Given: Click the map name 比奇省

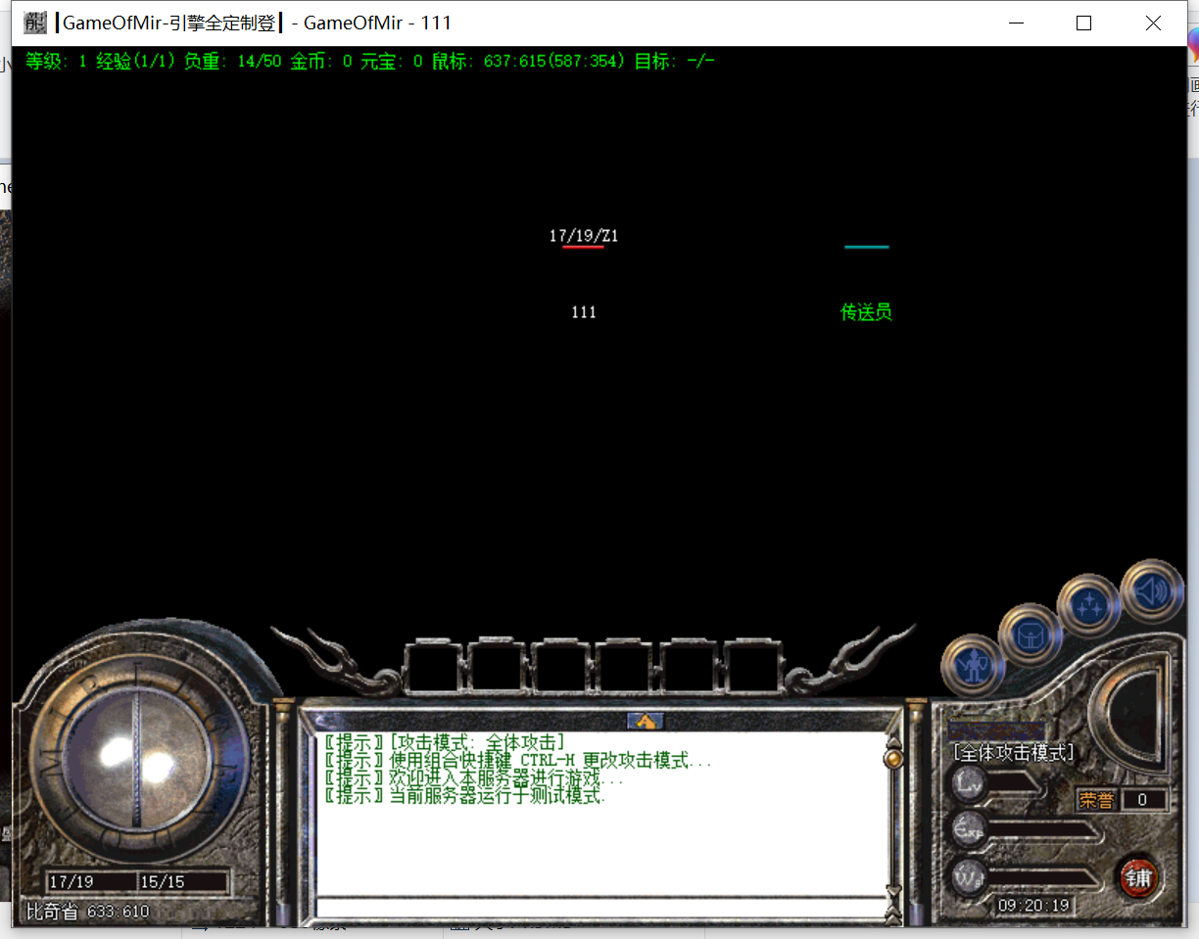Looking at the screenshot, I should pyautogui.click(x=52, y=912).
